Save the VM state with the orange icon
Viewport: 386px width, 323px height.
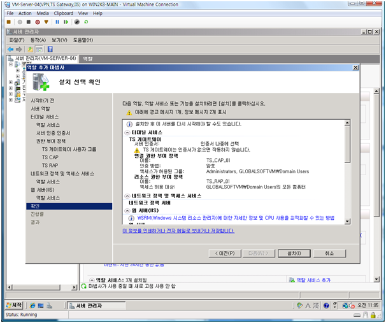coord(46,22)
